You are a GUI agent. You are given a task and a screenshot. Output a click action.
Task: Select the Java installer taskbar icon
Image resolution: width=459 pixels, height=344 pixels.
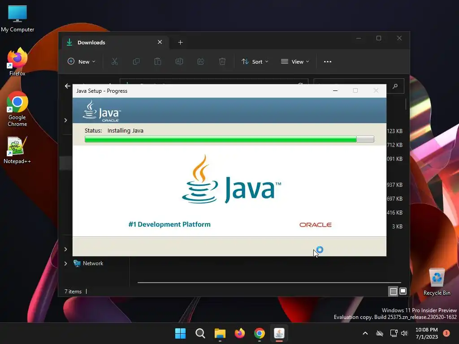[x=279, y=333]
